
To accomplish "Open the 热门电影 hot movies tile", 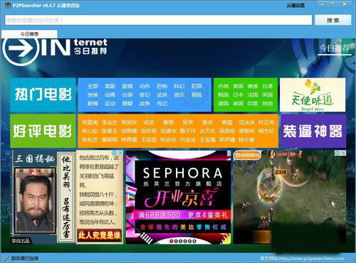I will click(43, 95).
